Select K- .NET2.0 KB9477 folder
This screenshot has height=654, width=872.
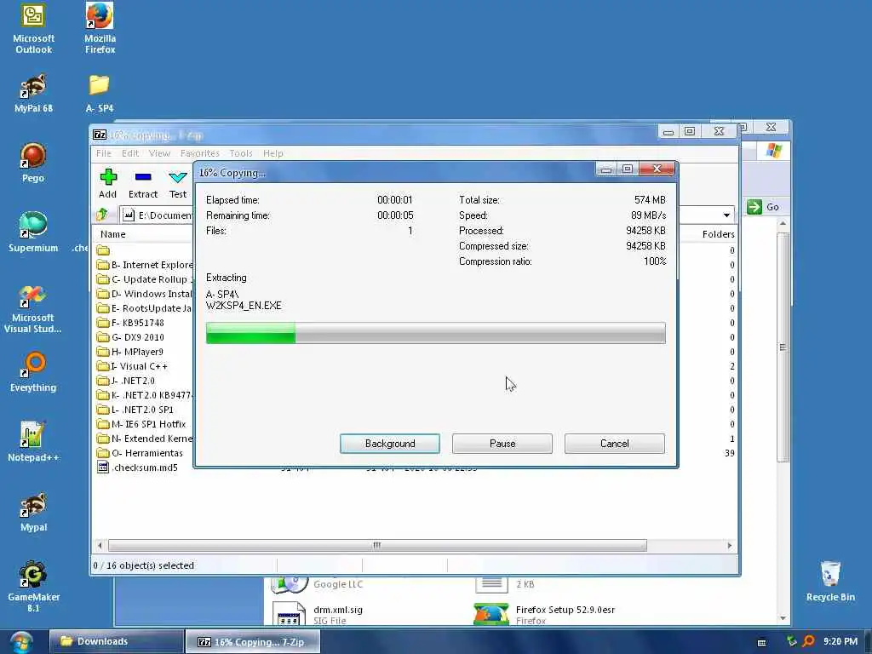pyautogui.click(x=145, y=395)
